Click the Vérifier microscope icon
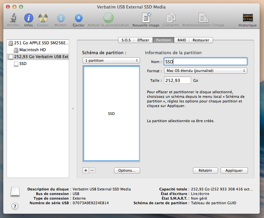 pyautogui.click(x=13, y=18)
